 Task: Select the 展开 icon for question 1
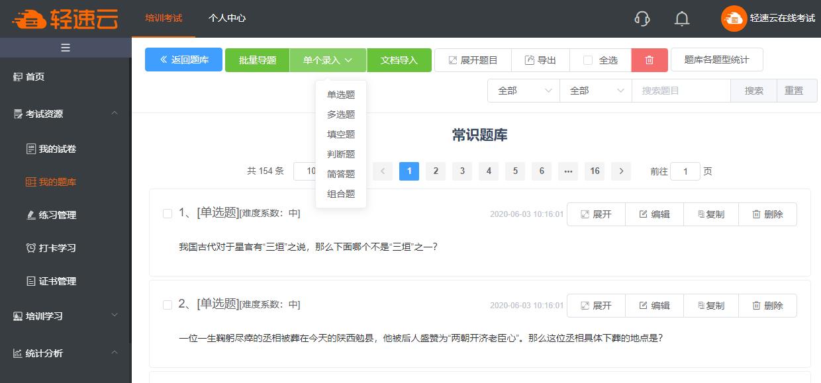(595, 214)
